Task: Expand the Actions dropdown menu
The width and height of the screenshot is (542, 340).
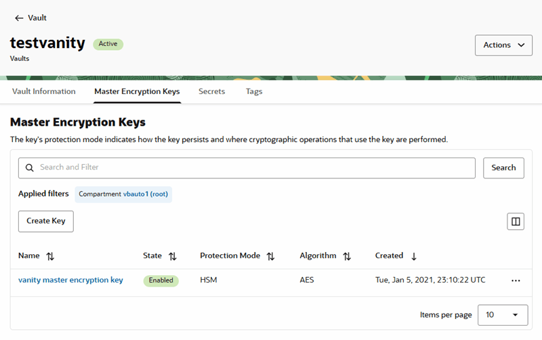Action: pos(503,45)
